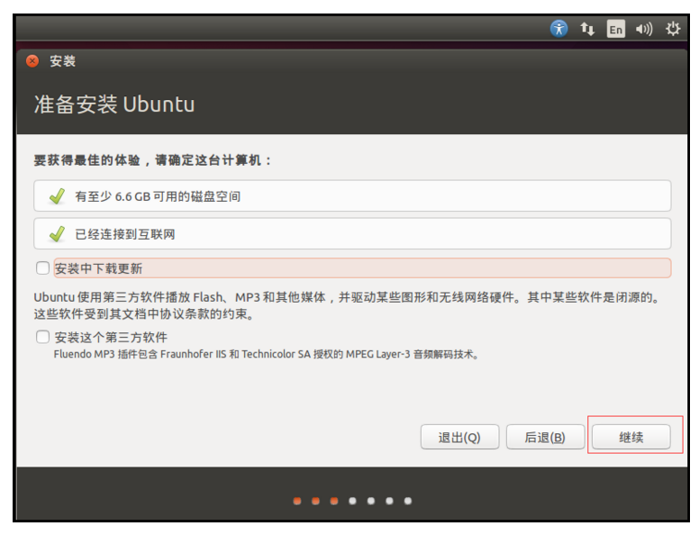This screenshot has width=699, height=544.
Task: Open the En keyboard layout indicator
Action: click(x=615, y=29)
